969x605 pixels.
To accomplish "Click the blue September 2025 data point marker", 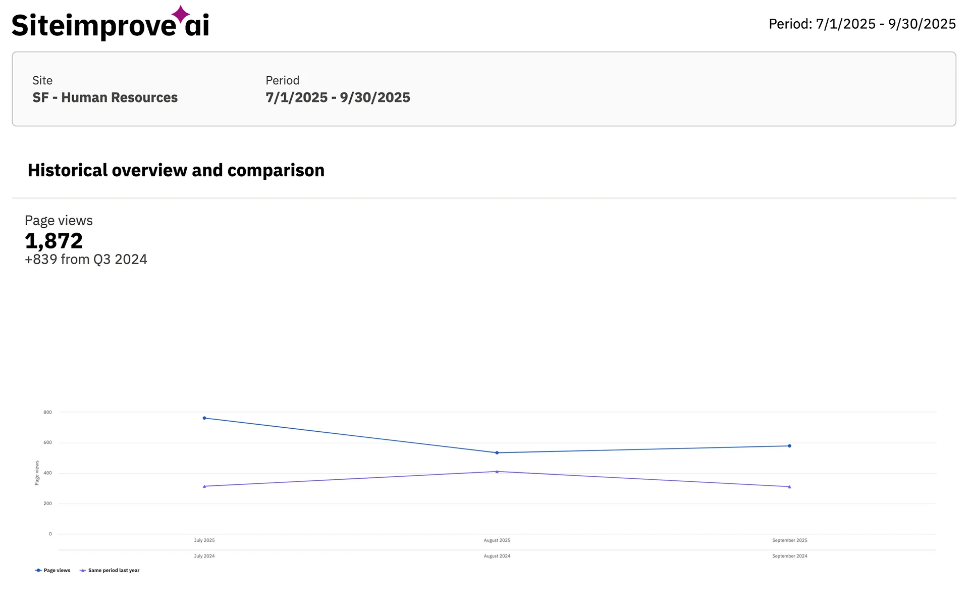I will [x=789, y=446].
